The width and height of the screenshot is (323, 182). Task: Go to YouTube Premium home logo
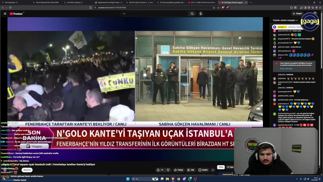[17, 14]
